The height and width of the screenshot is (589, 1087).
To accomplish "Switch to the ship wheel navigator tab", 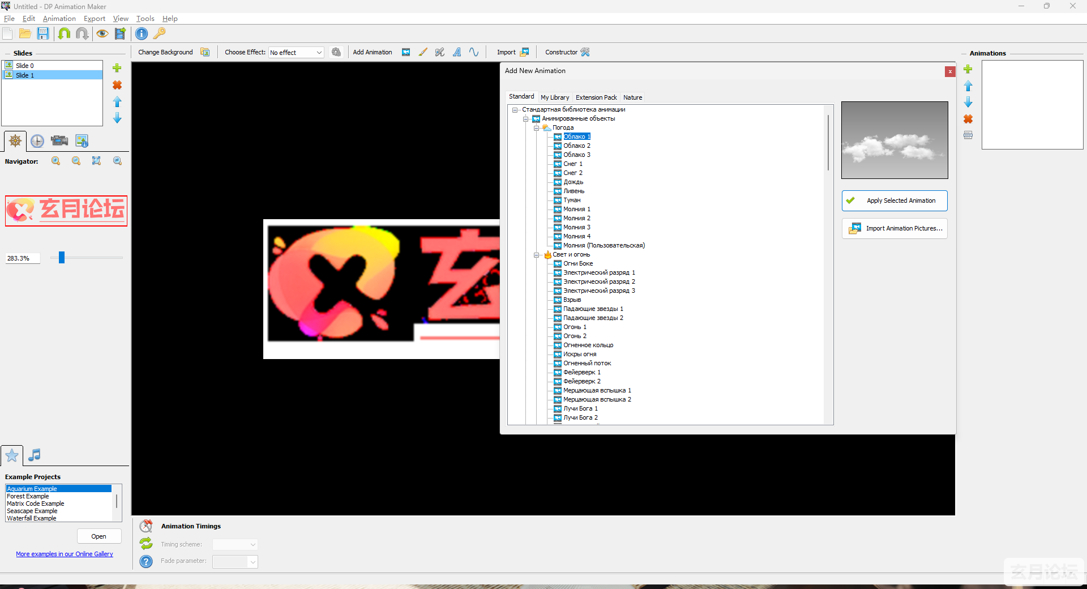I will [15, 140].
